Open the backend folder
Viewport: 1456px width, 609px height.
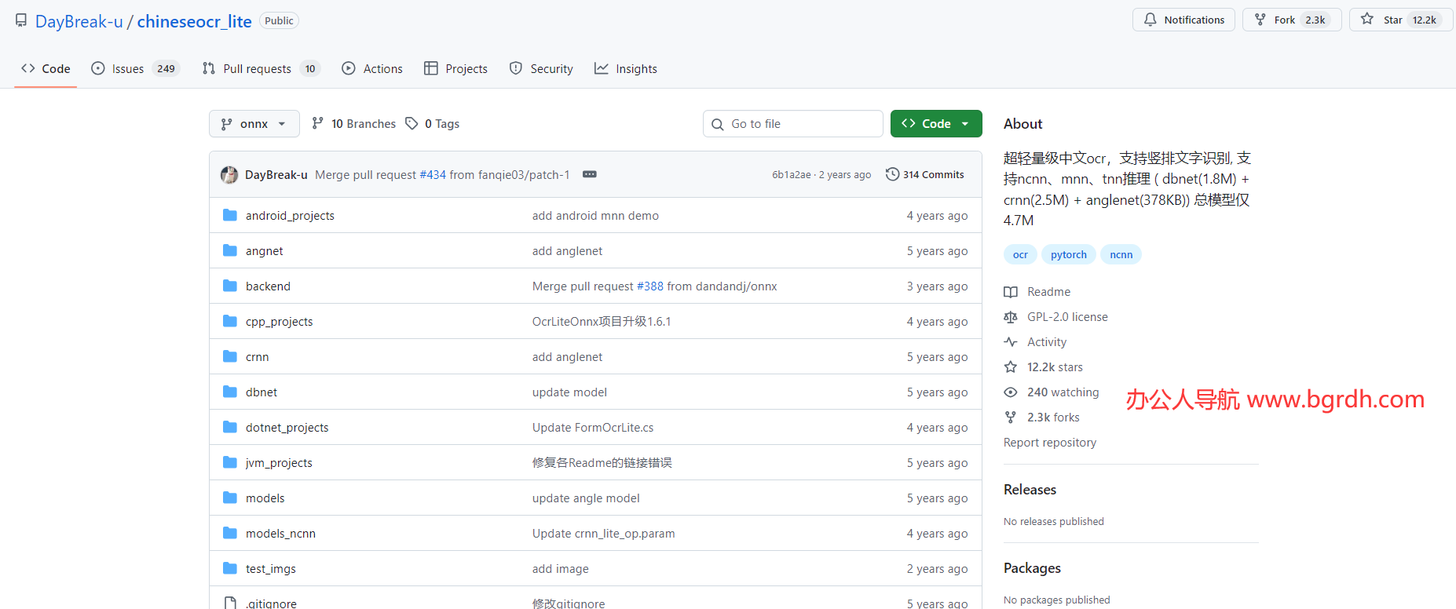pos(268,286)
